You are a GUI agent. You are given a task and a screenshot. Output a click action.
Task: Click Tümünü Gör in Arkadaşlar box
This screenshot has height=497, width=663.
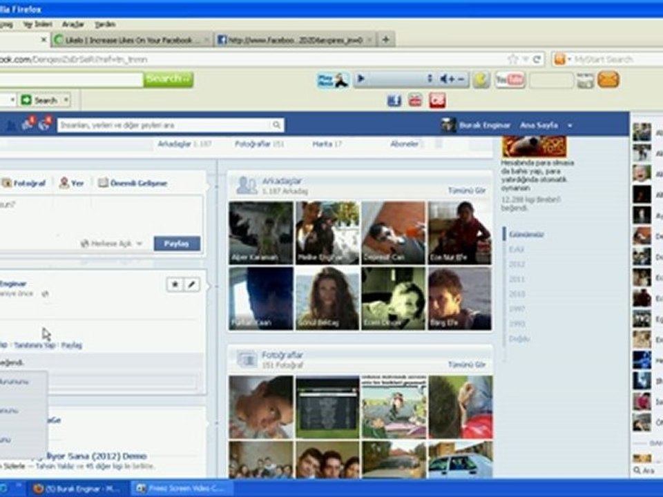tap(467, 191)
